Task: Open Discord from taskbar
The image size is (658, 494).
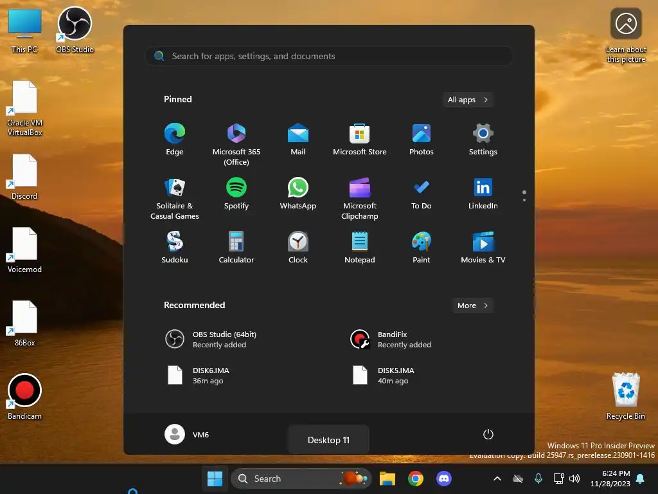Action: pos(443,479)
